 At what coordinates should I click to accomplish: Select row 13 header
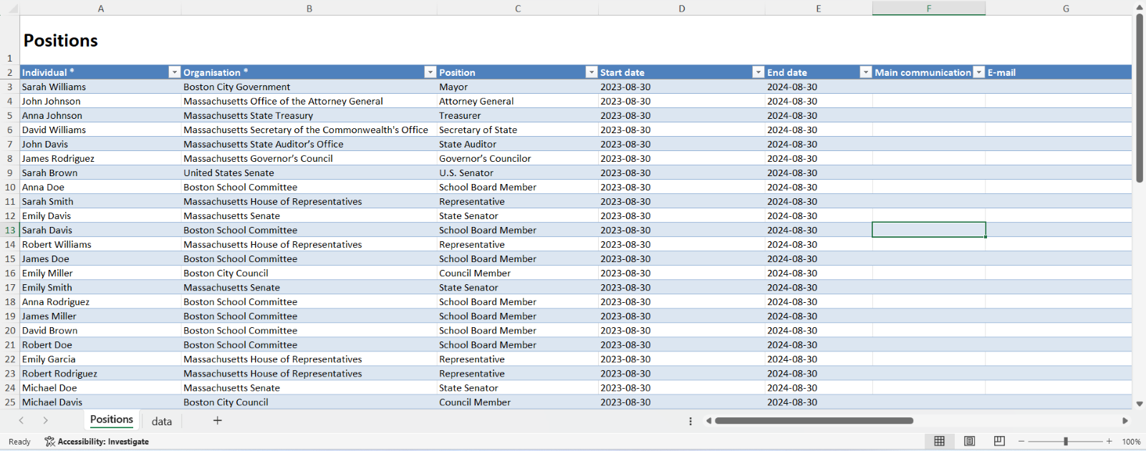click(x=10, y=230)
